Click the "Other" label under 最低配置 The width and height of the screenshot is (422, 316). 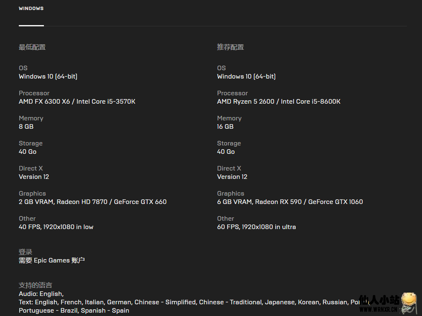(x=27, y=218)
